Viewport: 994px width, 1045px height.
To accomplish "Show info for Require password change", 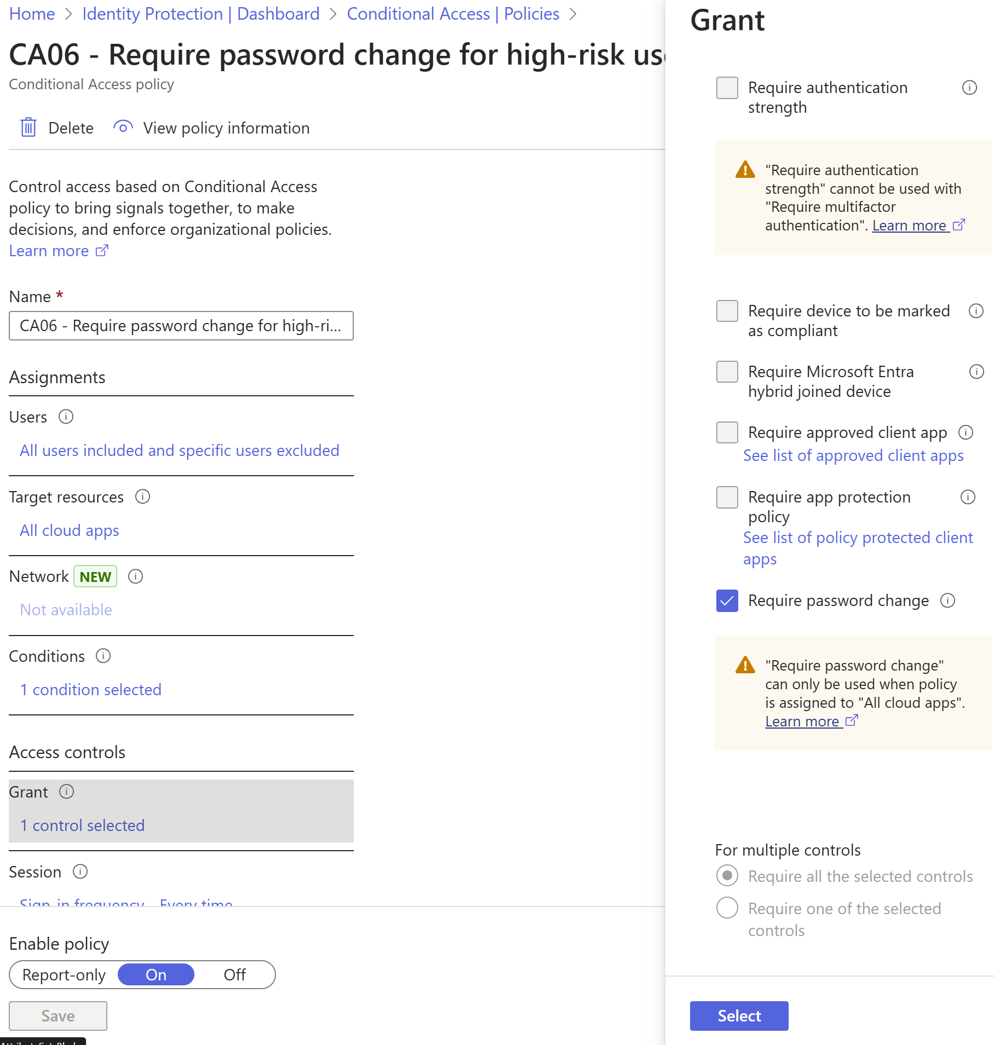I will tap(948, 601).
